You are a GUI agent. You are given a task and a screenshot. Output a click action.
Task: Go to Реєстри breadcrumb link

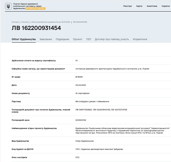25,22
